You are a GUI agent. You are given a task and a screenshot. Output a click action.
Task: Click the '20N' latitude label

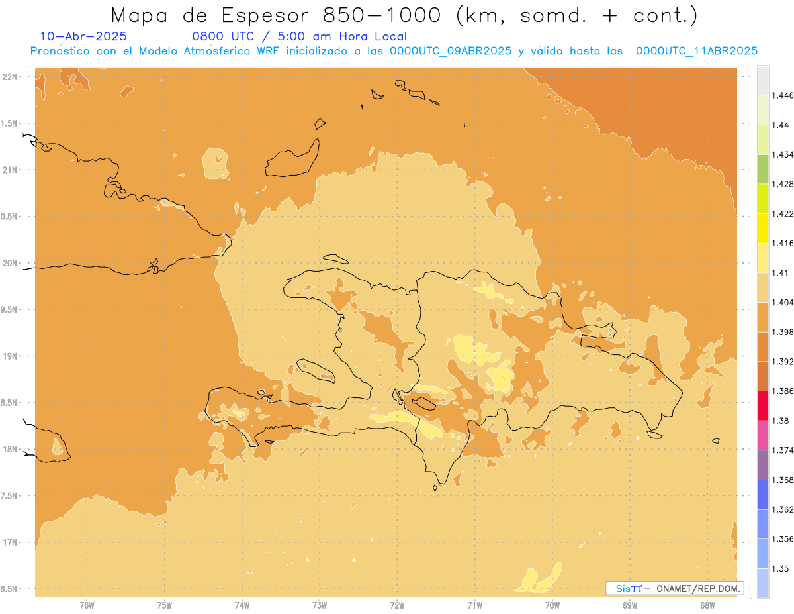(x=11, y=263)
